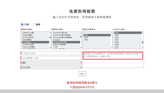Choose 2300 displacement option
The width and height of the screenshot is (164, 93).
click(x=97, y=37)
